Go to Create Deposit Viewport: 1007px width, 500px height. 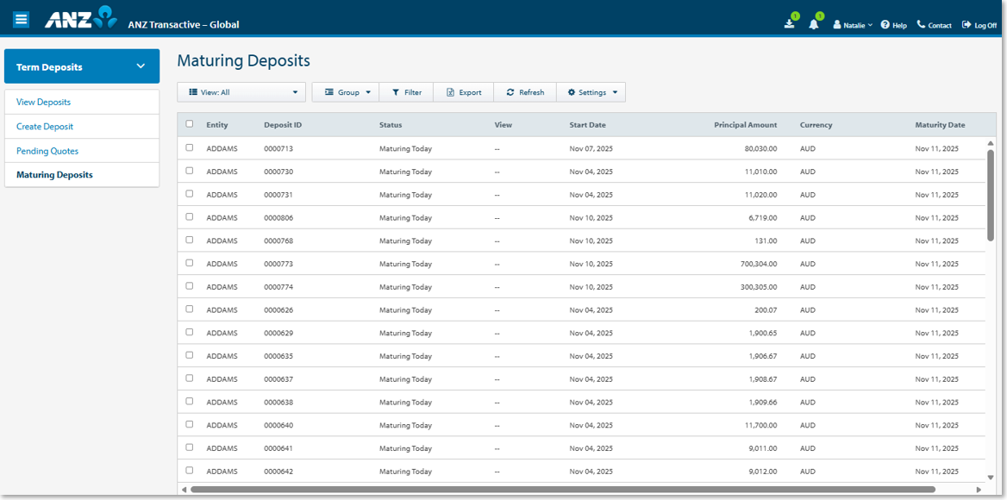[46, 126]
